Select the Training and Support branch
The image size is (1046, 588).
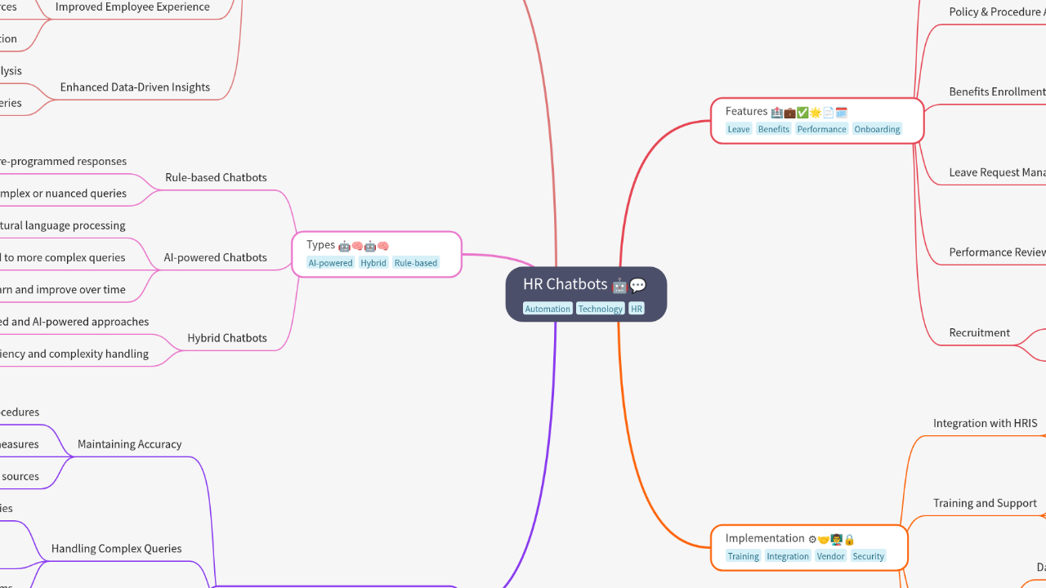coord(985,503)
